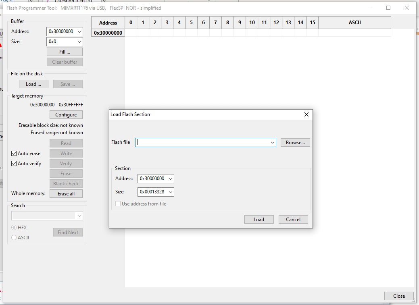Toggle Use address from file
The image size is (419, 305).
[x=118, y=203]
